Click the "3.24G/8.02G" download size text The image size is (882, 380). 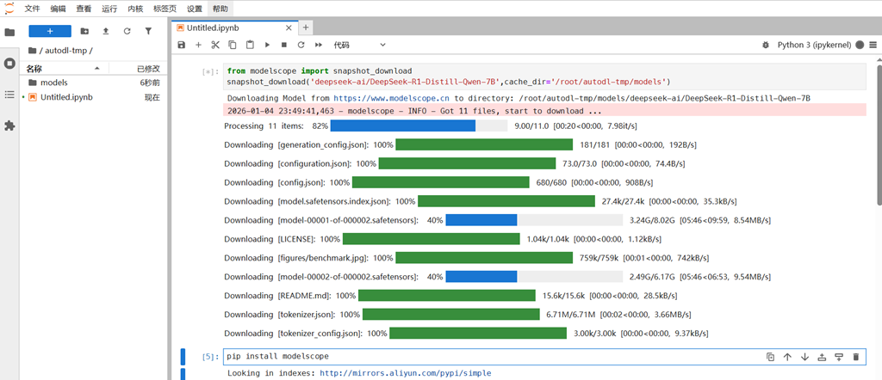(653, 220)
